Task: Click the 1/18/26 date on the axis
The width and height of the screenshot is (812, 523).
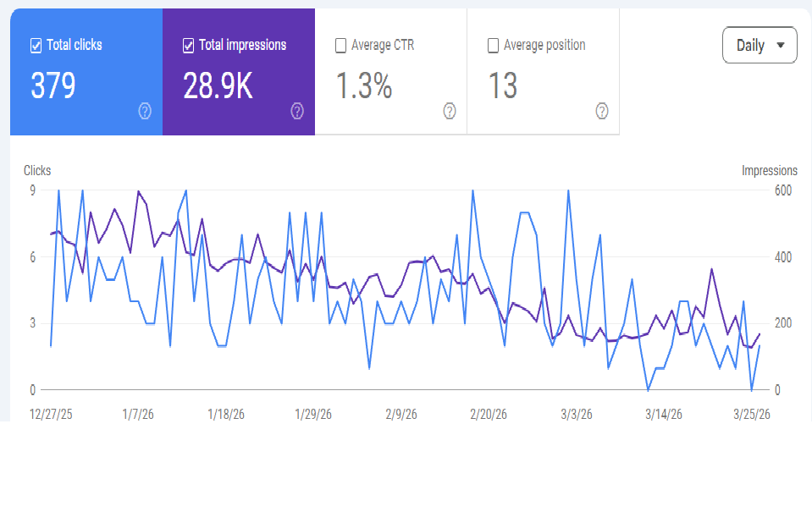Action: (x=226, y=415)
